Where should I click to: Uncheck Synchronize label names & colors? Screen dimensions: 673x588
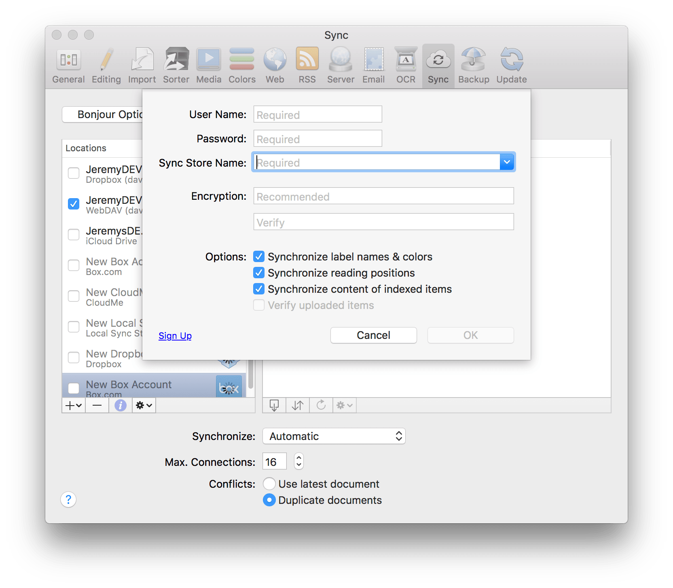(259, 257)
